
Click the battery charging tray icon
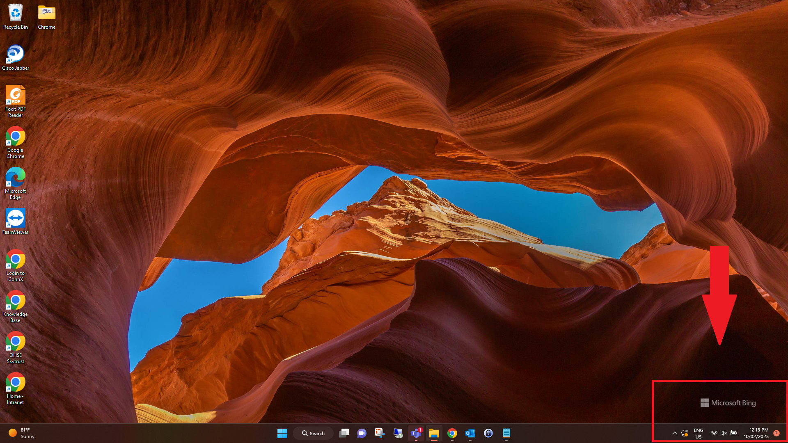pos(734,433)
